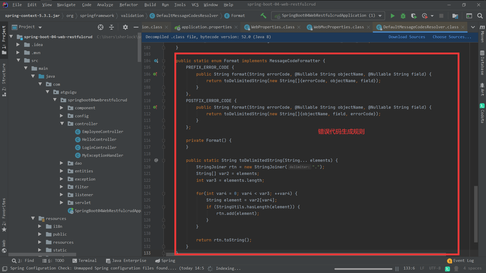Toggle the Maven tool window
Screen dimensions: 486x273
point(482,34)
